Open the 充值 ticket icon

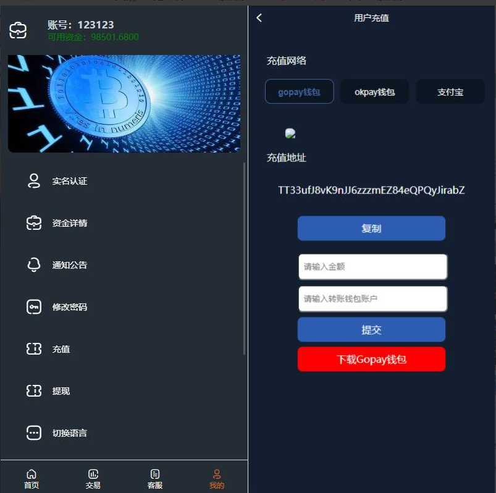(34, 348)
